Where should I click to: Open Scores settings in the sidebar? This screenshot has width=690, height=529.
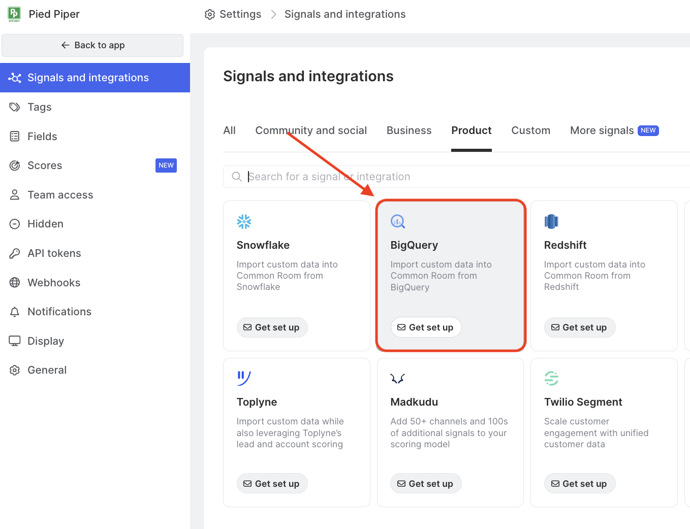(x=45, y=166)
